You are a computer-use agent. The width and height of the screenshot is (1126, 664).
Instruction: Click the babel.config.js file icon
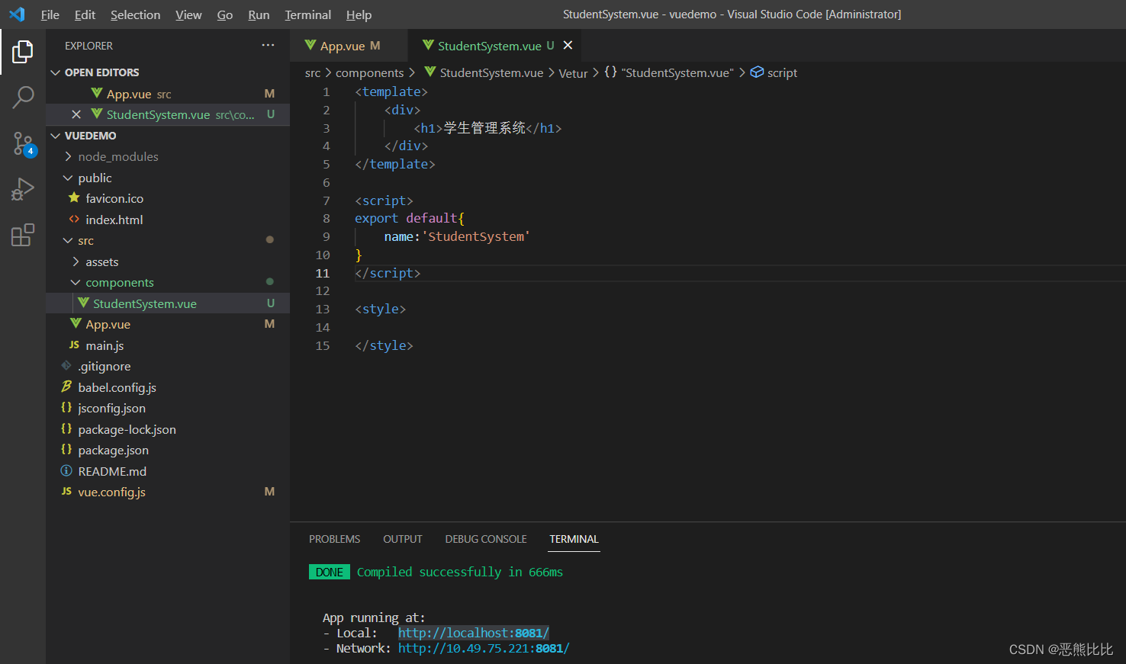pyautogui.click(x=66, y=387)
